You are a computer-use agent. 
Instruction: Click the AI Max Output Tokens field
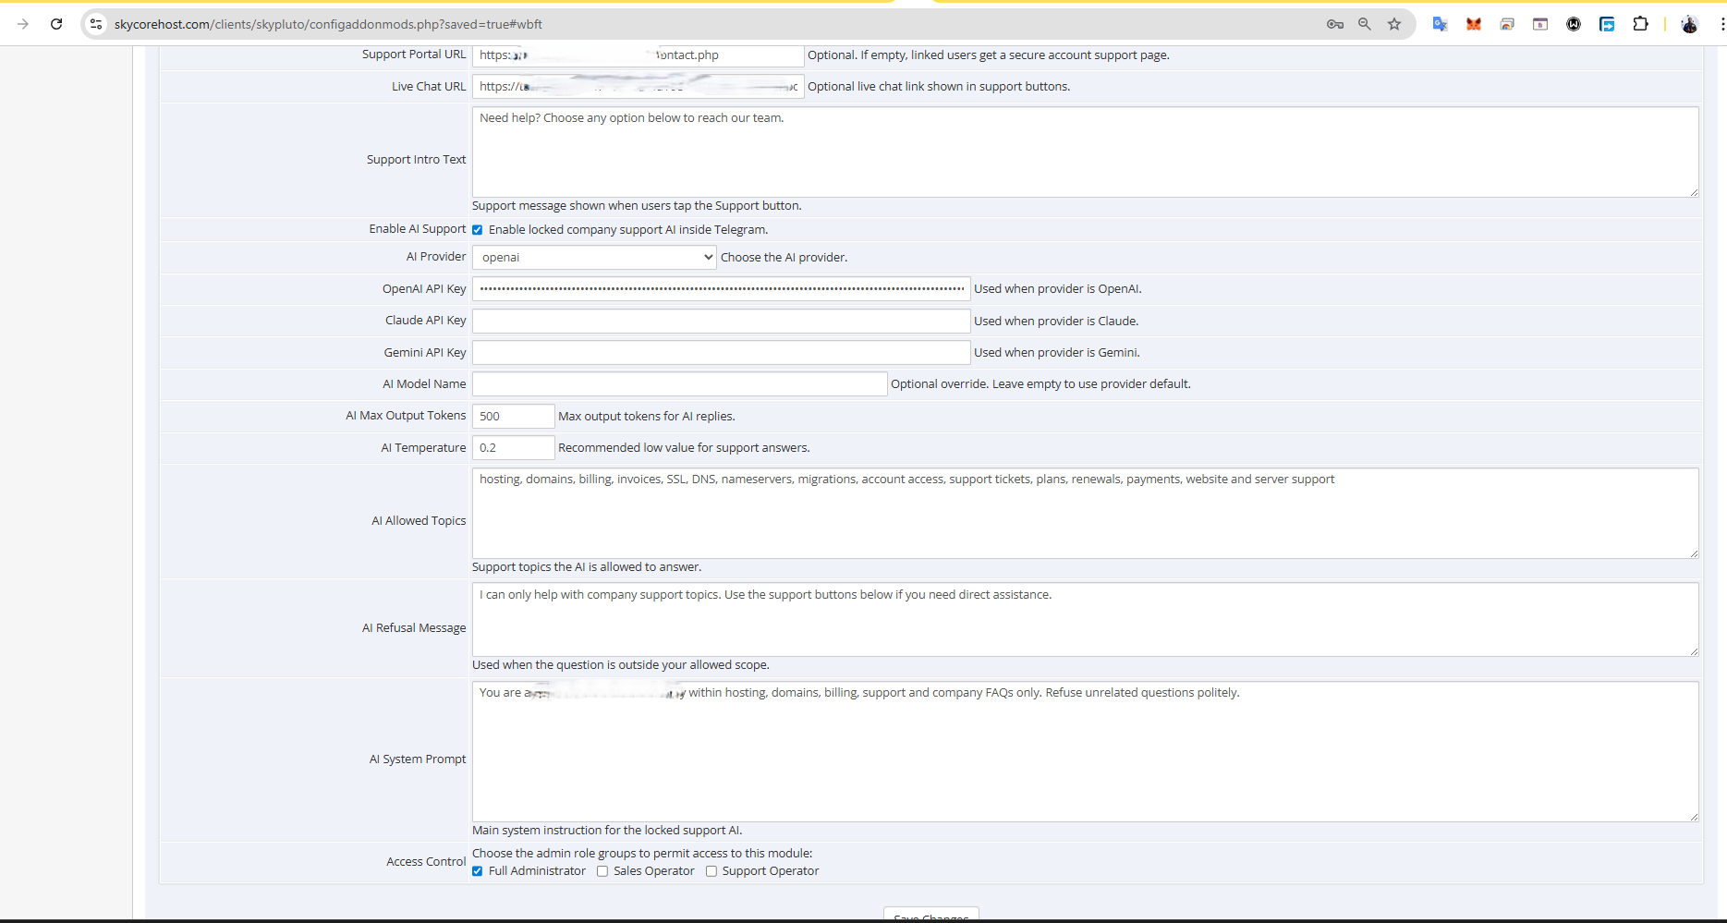513,416
